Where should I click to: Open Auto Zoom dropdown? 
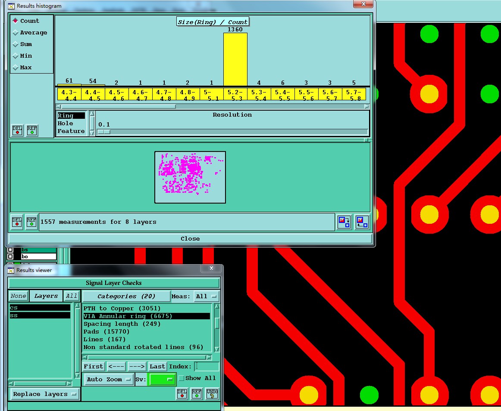tap(108, 380)
